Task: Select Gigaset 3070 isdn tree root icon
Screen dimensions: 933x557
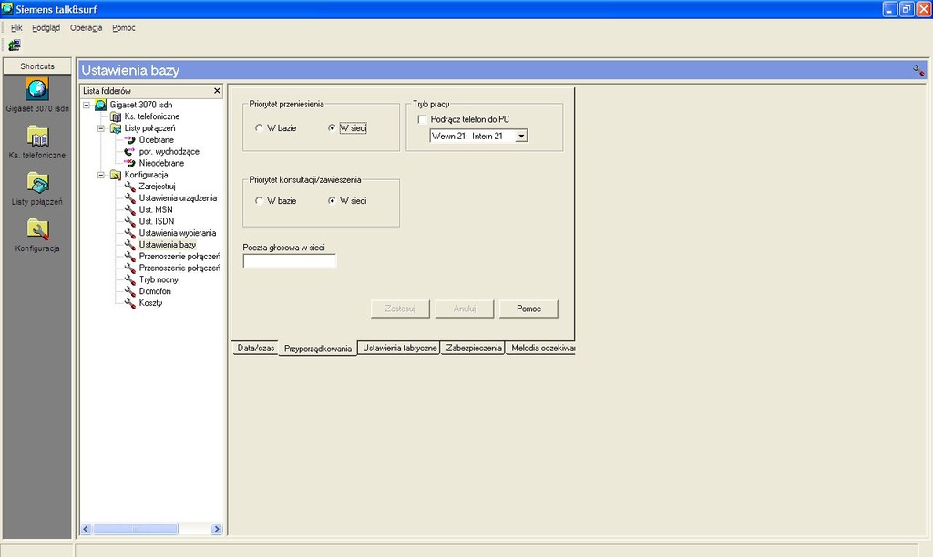Action: click(100, 105)
